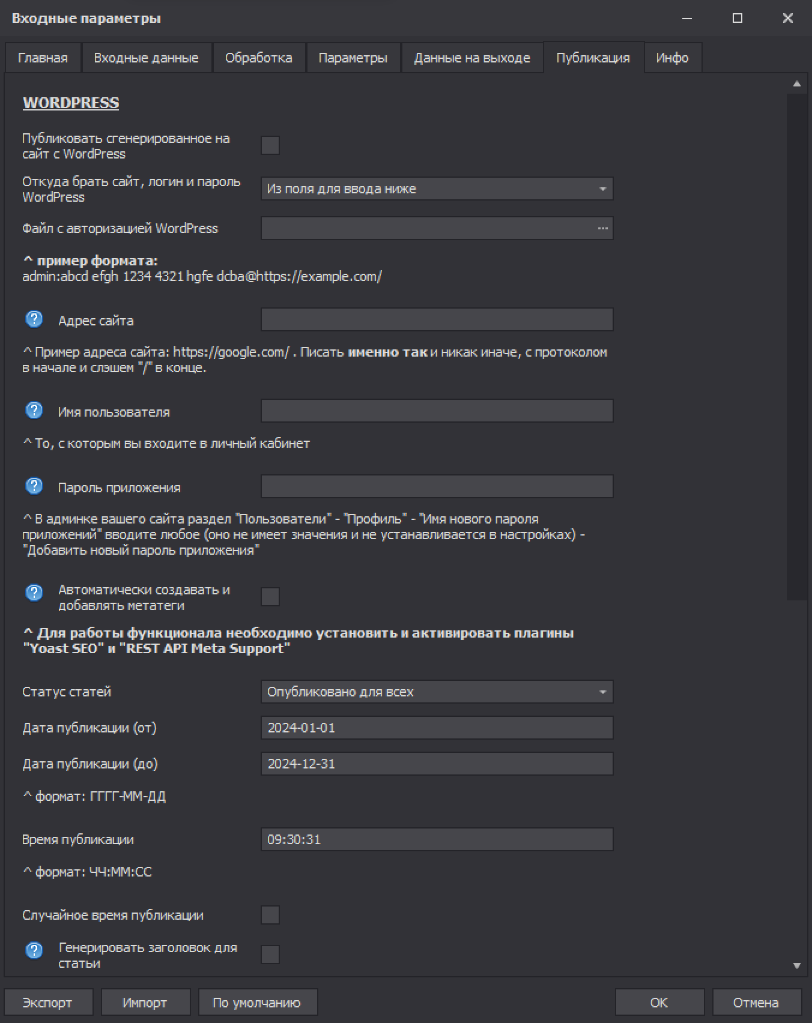
Task: Click the scroll down arrow
Action: point(797,965)
